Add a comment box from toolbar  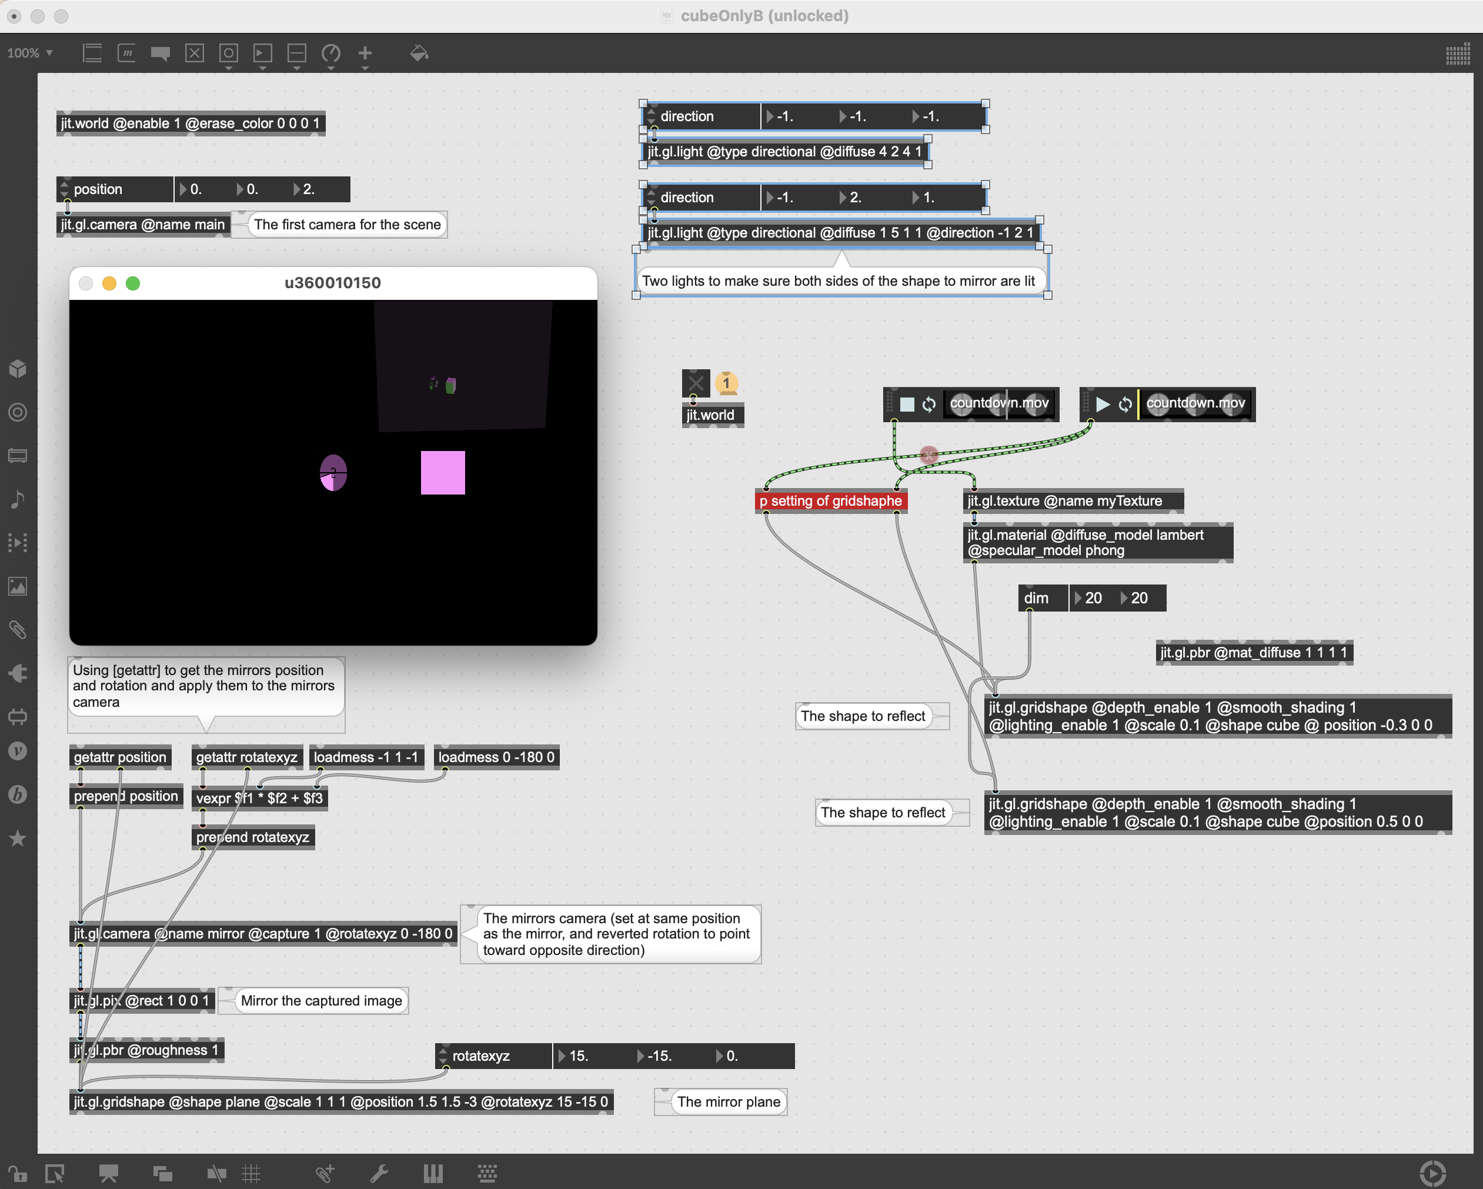(x=161, y=53)
